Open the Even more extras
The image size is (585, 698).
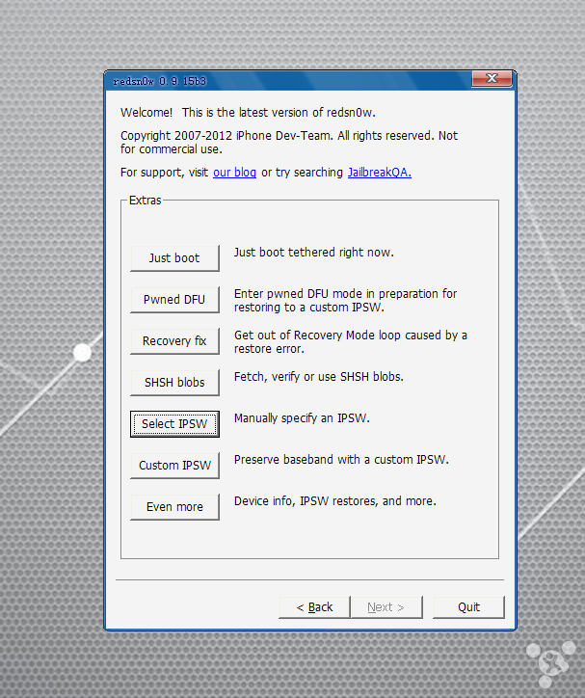coord(174,506)
